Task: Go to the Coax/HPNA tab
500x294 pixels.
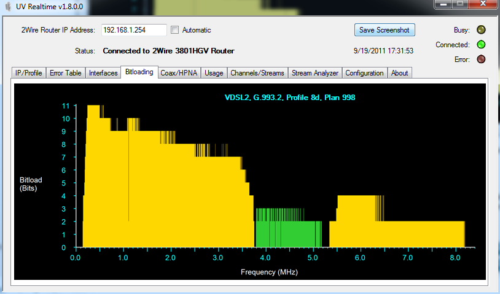Action: click(x=179, y=73)
